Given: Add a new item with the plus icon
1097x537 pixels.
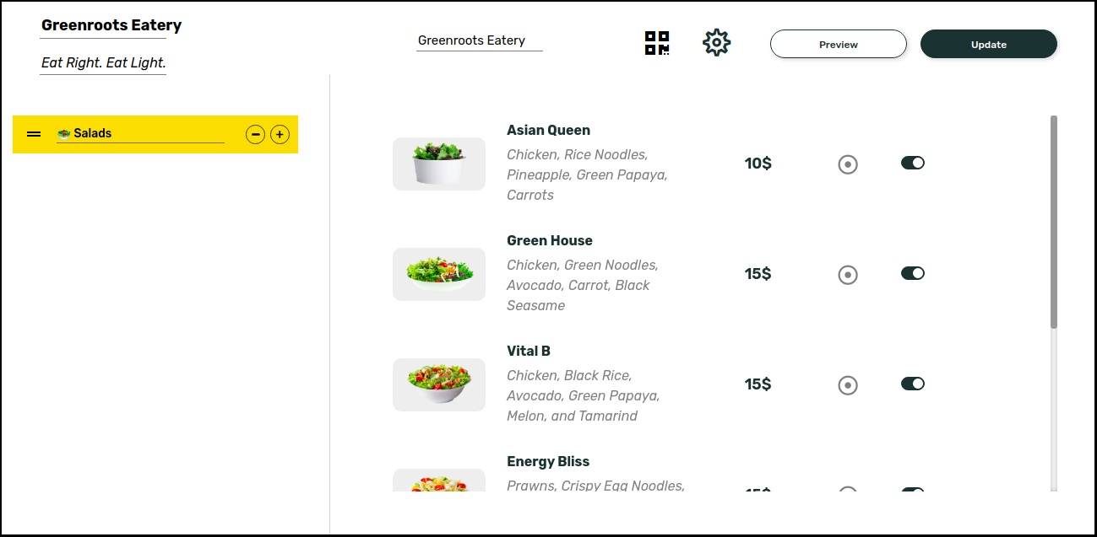Looking at the screenshot, I should 280,134.
